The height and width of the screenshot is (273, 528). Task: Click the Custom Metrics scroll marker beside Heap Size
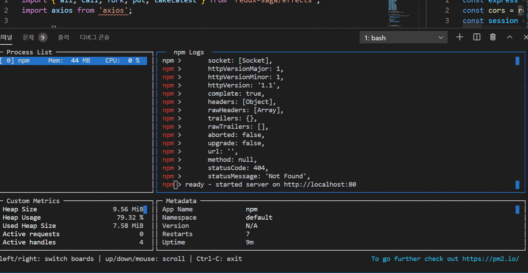[x=145, y=209]
